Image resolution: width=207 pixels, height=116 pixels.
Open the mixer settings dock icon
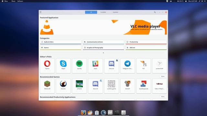pyautogui.click(x=110, y=112)
